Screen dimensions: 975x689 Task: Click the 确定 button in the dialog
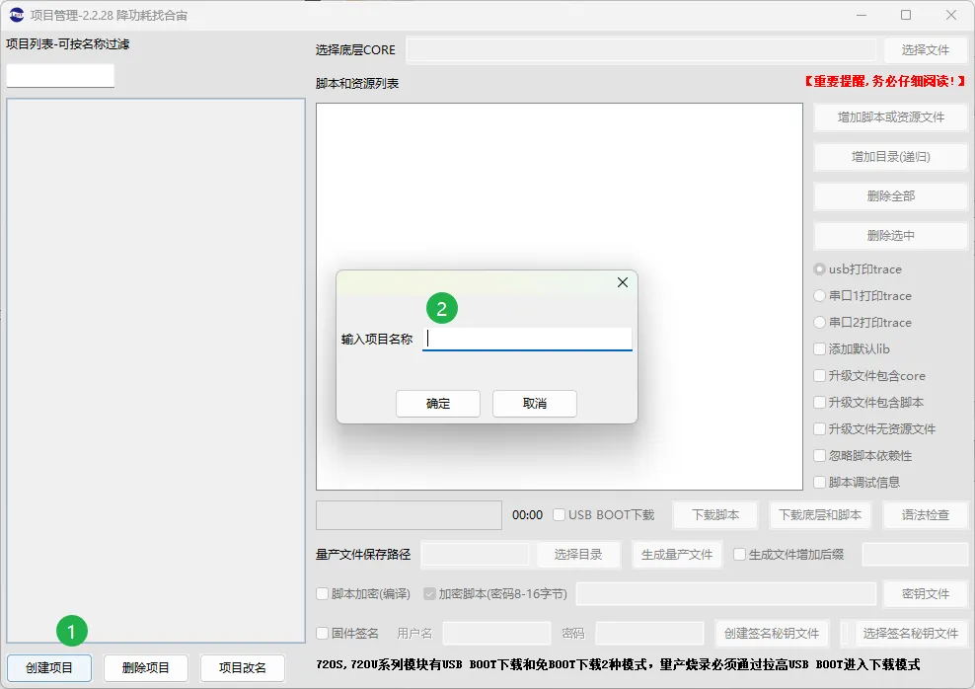click(x=438, y=404)
